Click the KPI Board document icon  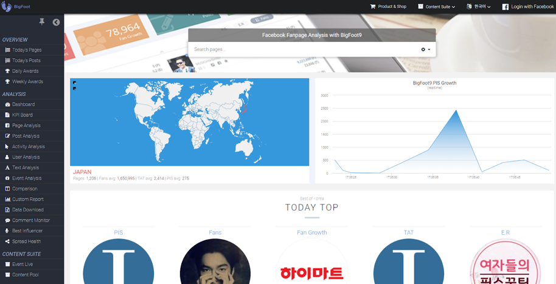7,115
